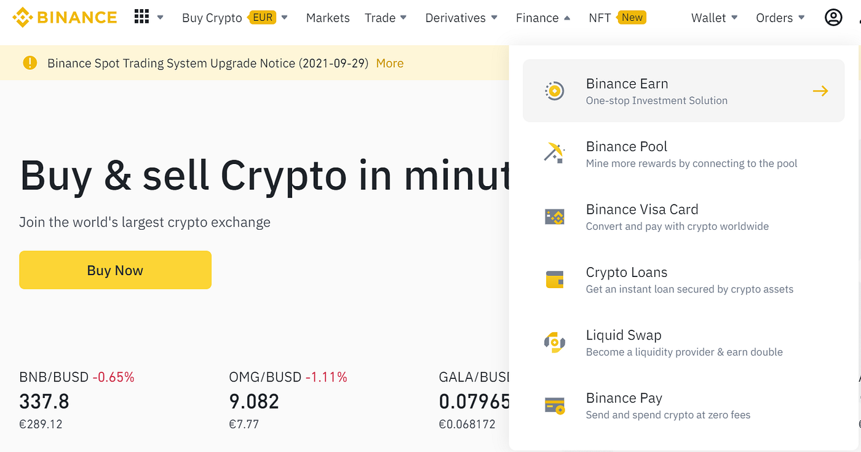
Task: Open the More link in notice
Action: click(x=390, y=63)
